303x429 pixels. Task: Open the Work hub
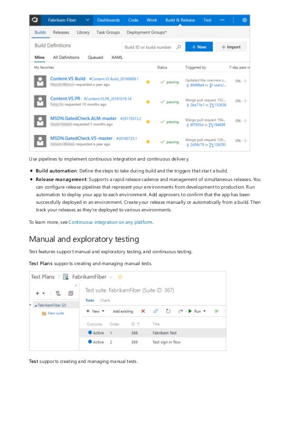pyautogui.click(x=152, y=20)
